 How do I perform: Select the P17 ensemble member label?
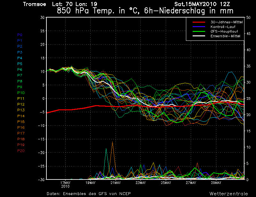[x=20, y=133]
